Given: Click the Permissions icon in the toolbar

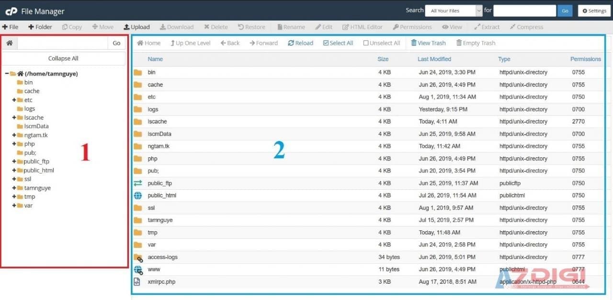Looking at the screenshot, I should point(412,27).
